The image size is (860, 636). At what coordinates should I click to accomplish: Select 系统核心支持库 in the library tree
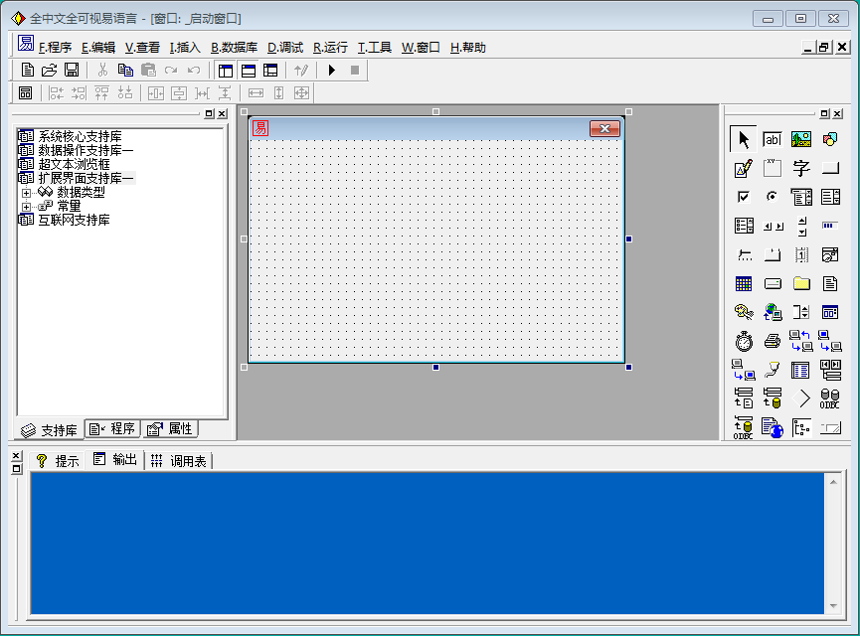[80, 136]
